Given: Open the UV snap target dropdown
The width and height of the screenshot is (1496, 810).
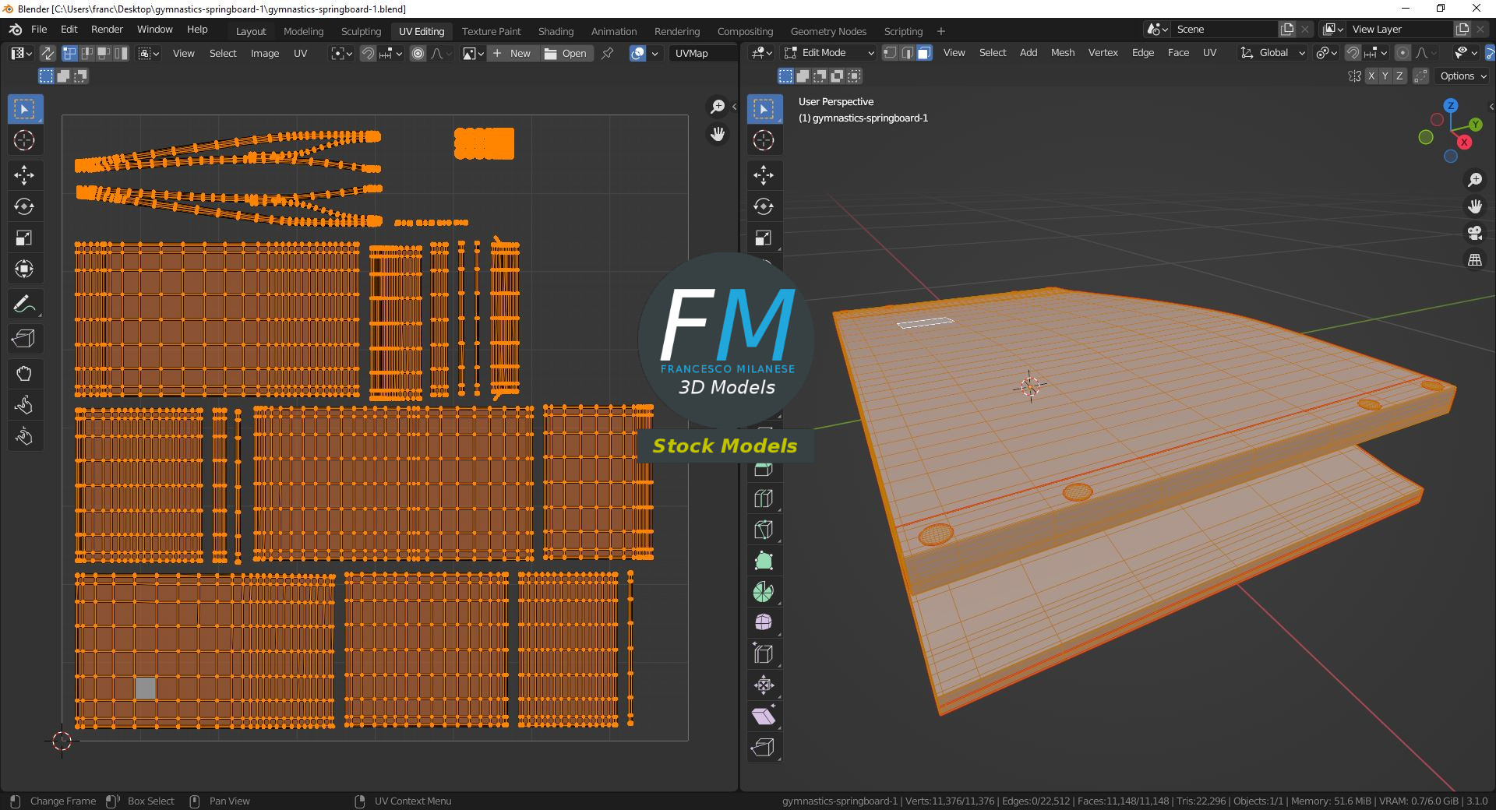Looking at the screenshot, I should click(391, 53).
